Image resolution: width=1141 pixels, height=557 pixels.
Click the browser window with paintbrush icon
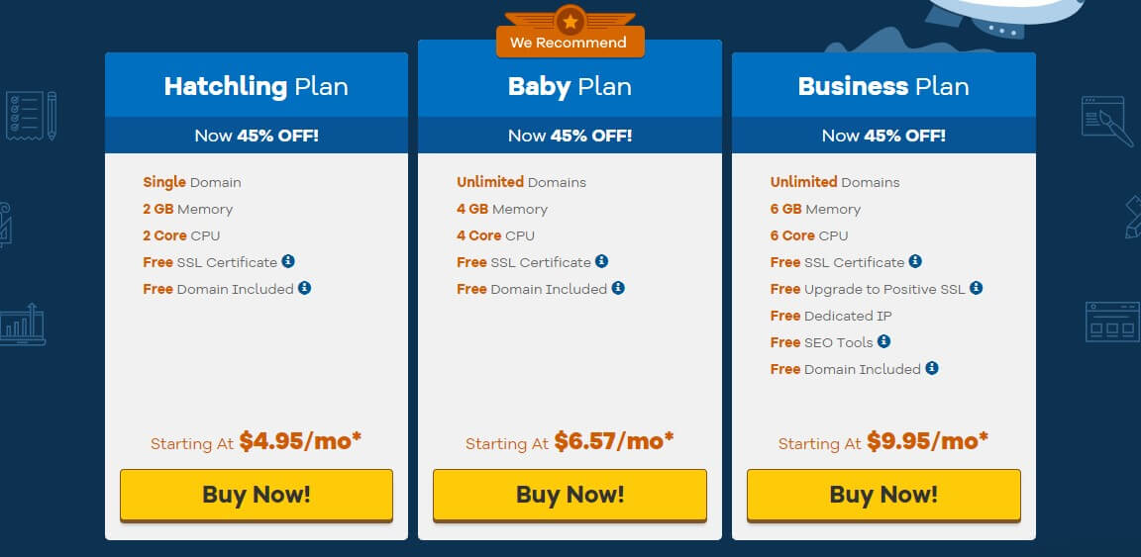point(1106,122)
